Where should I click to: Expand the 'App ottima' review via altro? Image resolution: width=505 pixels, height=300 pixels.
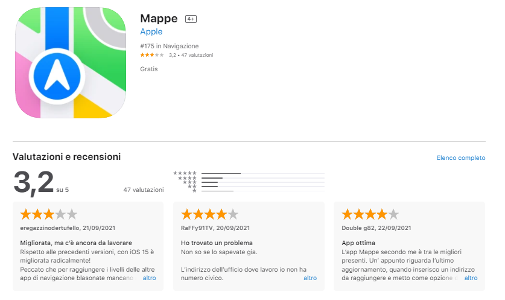[471, 278]
